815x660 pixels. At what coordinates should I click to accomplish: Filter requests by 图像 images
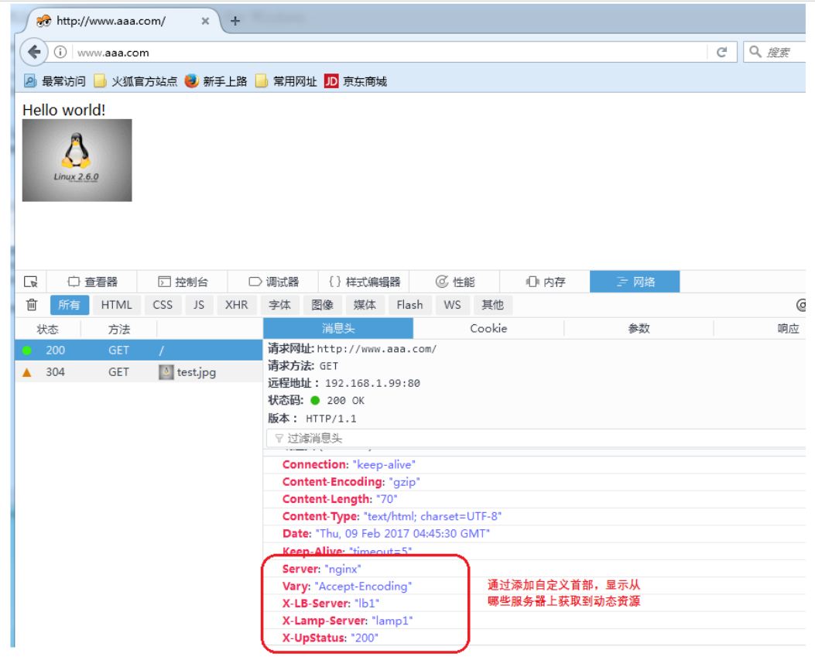[x=322, y=305]
